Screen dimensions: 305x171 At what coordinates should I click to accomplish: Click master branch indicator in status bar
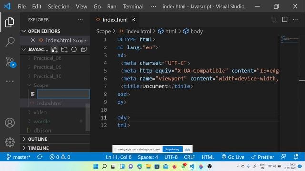[x=18, y=157]
